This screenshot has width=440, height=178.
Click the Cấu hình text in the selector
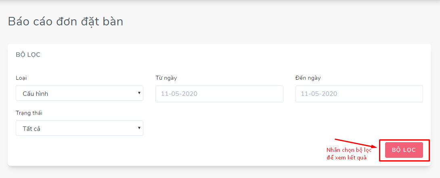[x=36, y=94]
